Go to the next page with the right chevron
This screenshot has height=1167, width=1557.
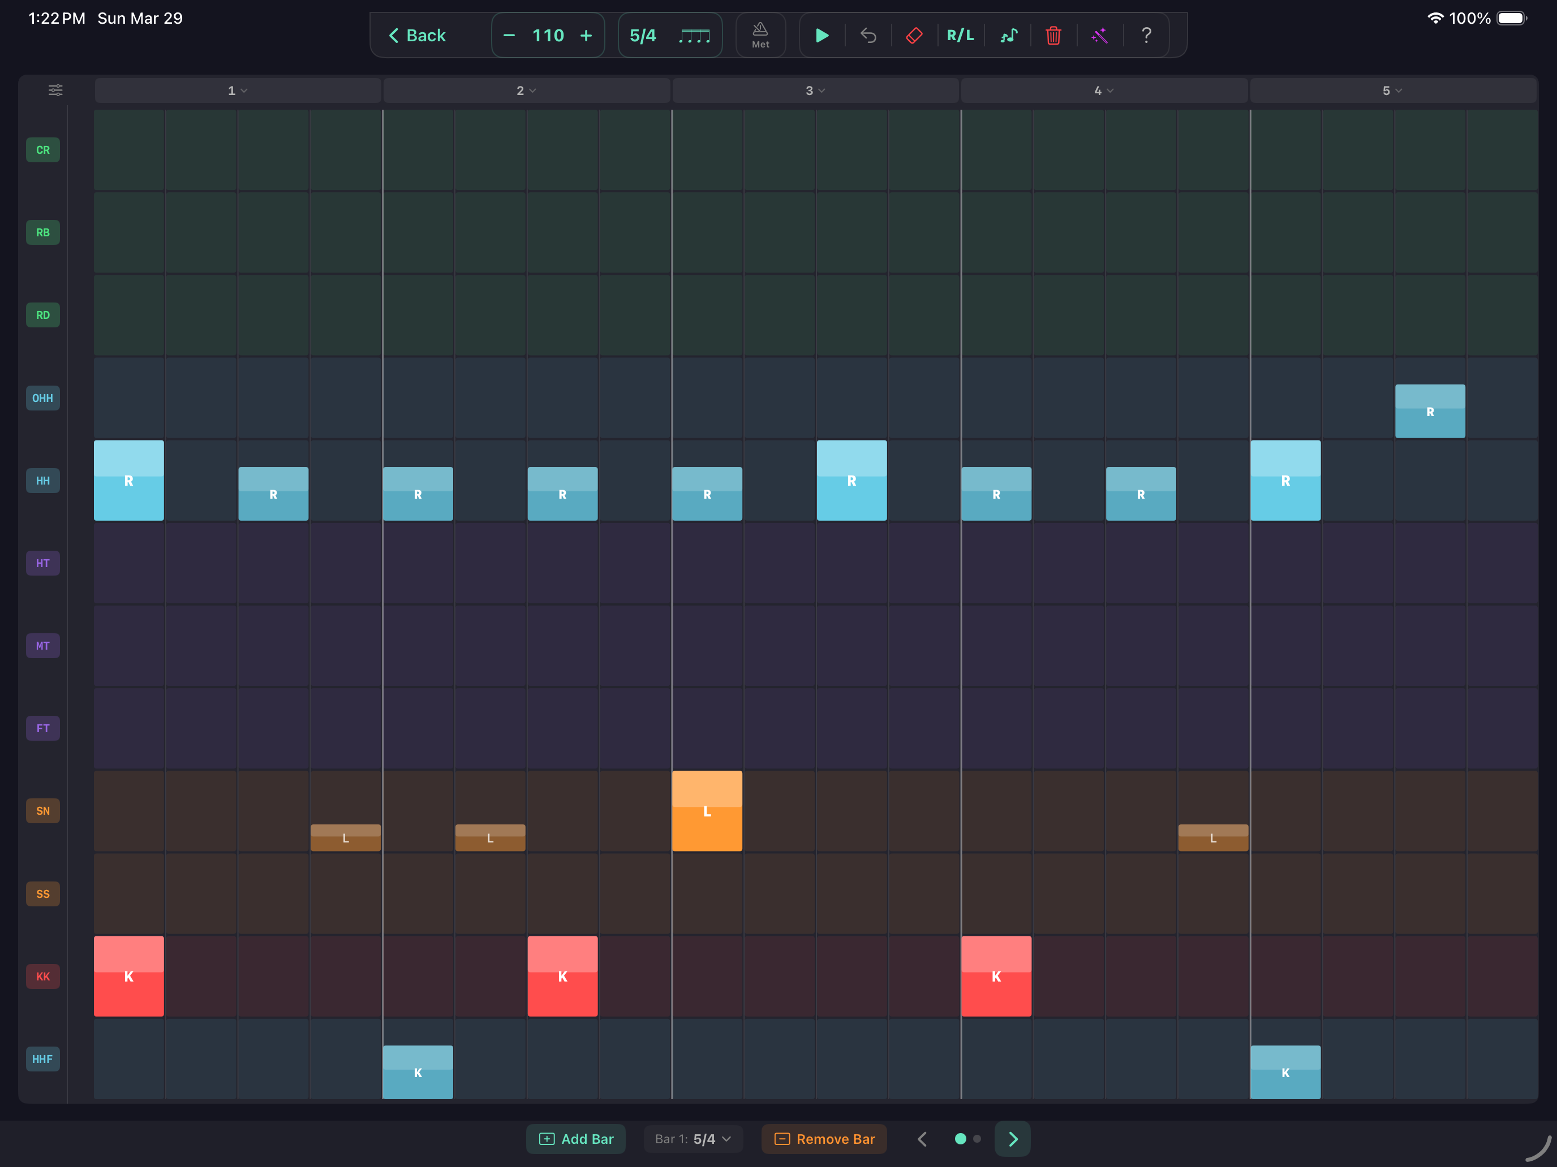[1012, 1138]
